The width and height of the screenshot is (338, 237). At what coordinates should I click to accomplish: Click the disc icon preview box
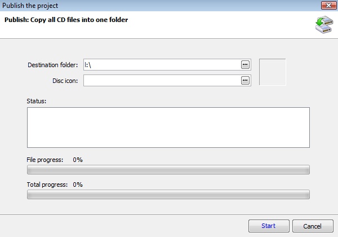tap(272, 72)
